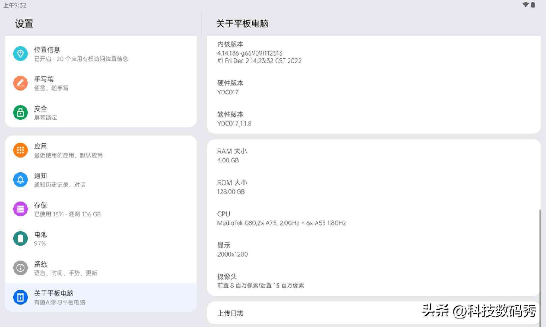Open 电池 settings entry
This screenshot has width=546, height=327.
101,238
